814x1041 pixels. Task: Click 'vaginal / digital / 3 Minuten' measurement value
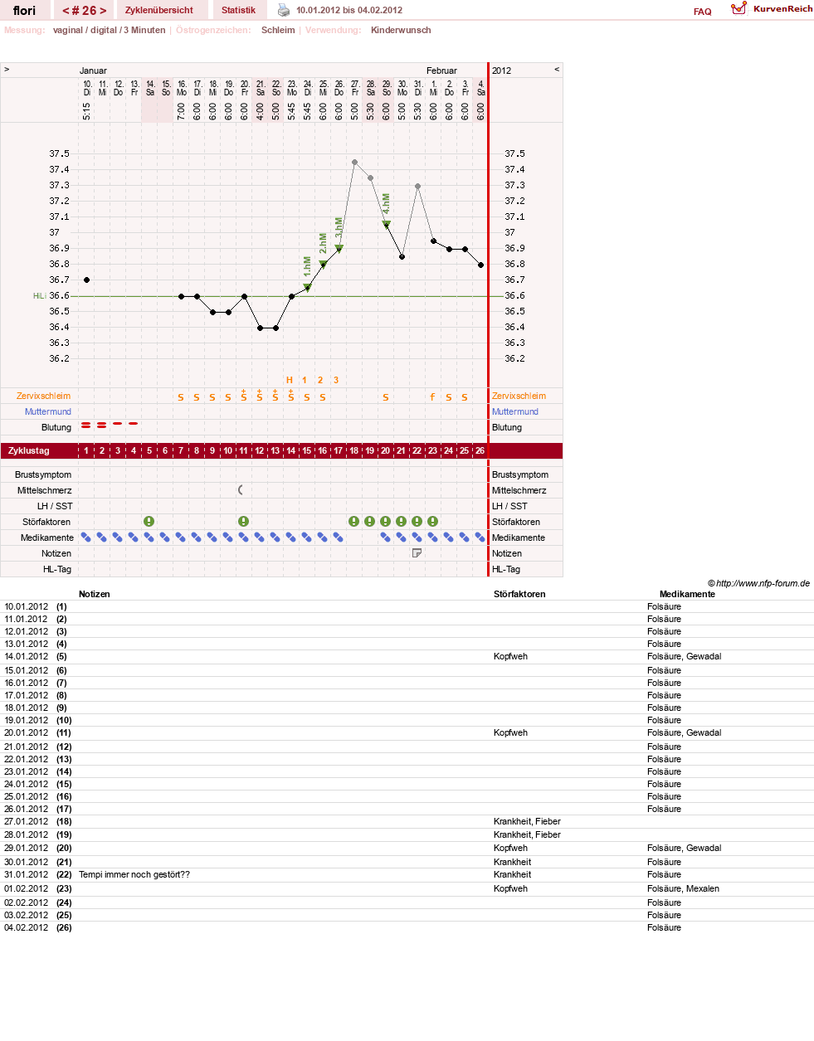110,30
